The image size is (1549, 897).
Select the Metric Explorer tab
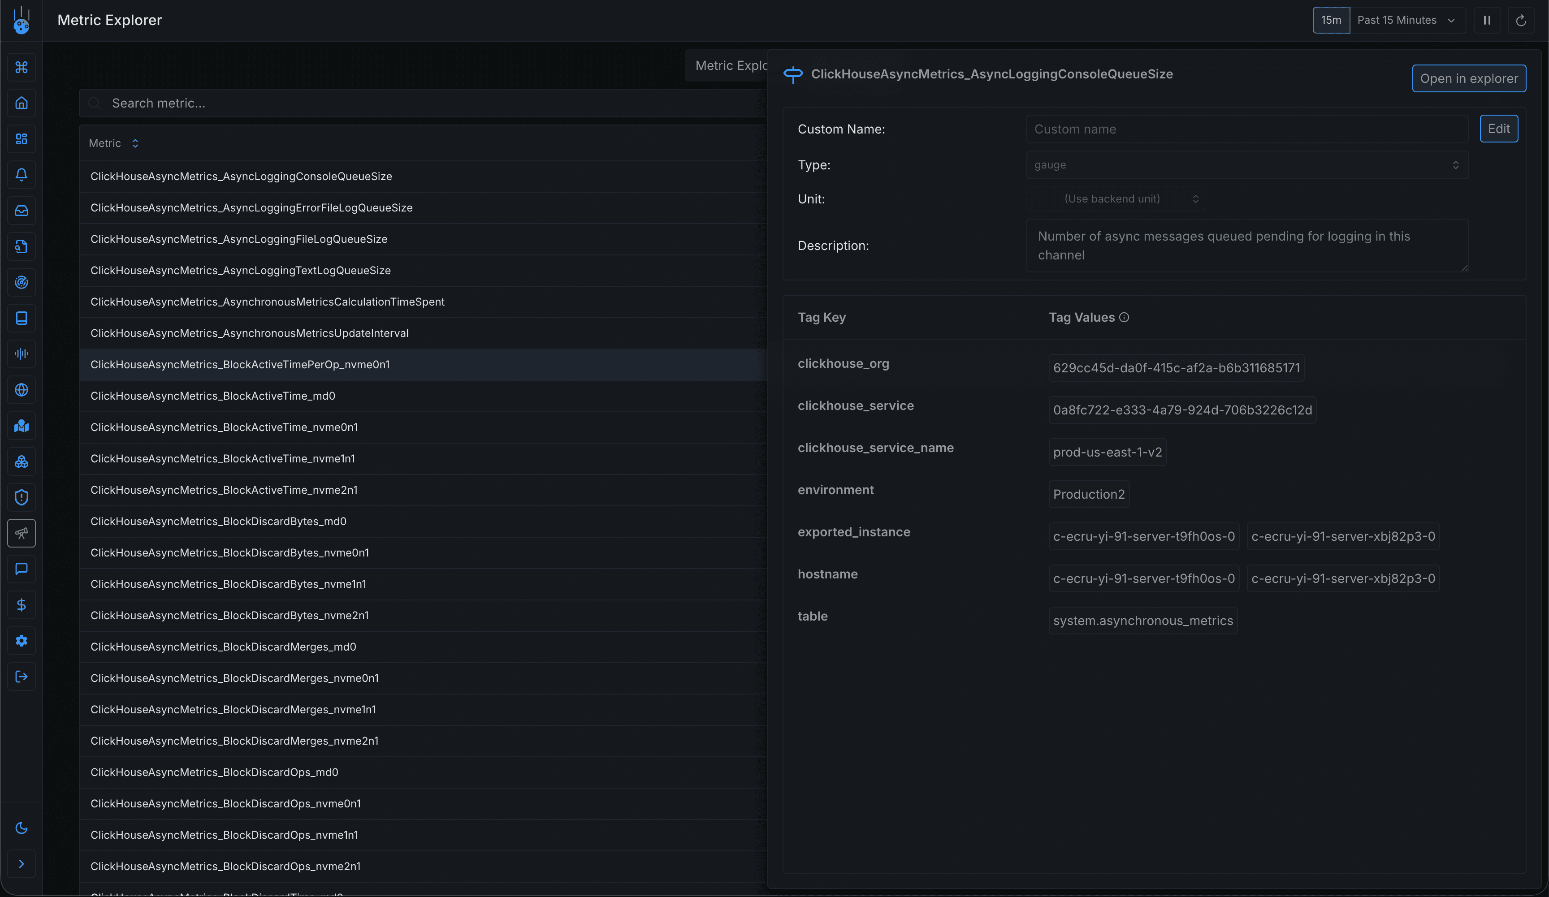pyautogui.click(x=731, y=65)
